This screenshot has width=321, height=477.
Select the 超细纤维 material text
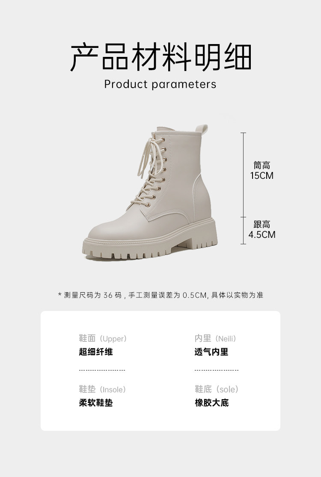(96, 352)
